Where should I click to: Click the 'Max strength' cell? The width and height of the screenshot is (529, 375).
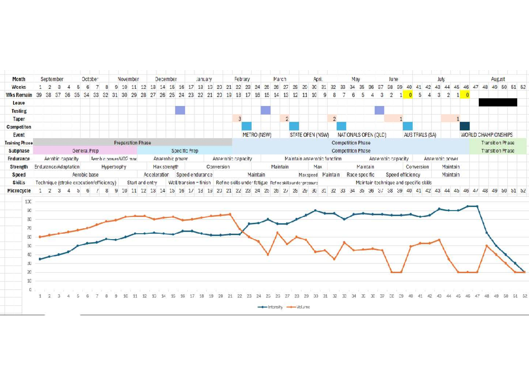pyautogui.click(x=166, y=166)
